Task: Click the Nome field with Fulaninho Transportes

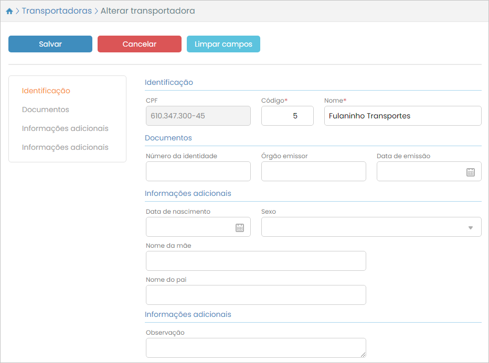Action: tap(402, 116)
